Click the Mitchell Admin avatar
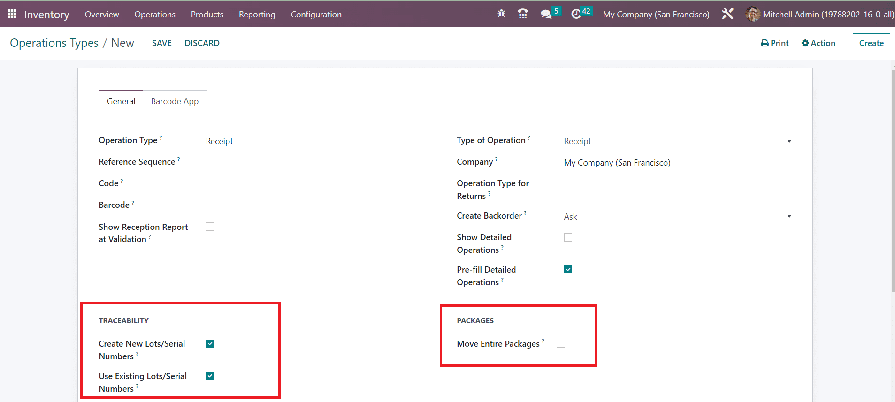Viewport: 895px width, 402px height. (752, 14)
